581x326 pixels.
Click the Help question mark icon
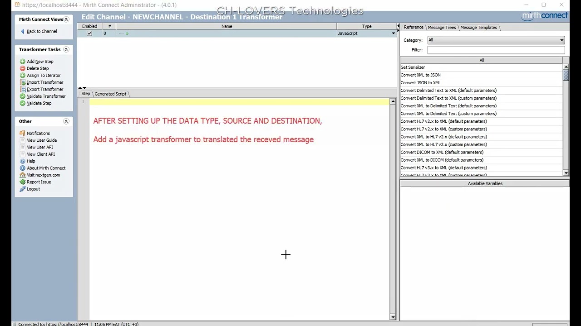point(23,161)
